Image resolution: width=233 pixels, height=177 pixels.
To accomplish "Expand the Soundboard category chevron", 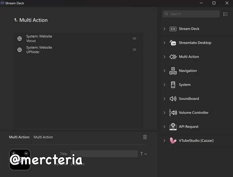I will (x=164, y=99).
